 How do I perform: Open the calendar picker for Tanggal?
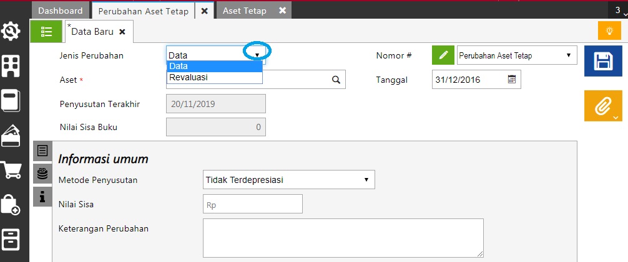coord(512,80)
